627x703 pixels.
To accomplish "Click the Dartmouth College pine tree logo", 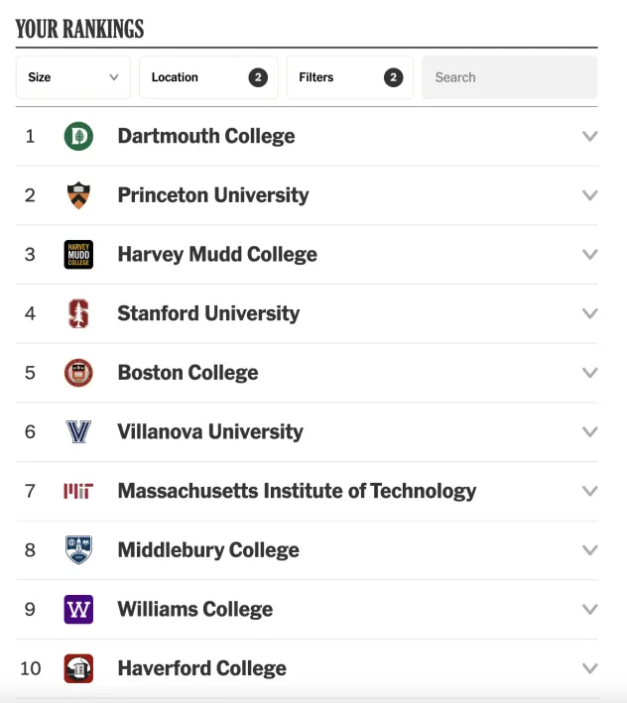I will [x=78, y=136].
